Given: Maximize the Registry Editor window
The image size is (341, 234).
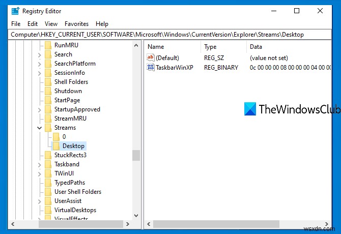Looking at the screenshot, I should click(297, 11).
